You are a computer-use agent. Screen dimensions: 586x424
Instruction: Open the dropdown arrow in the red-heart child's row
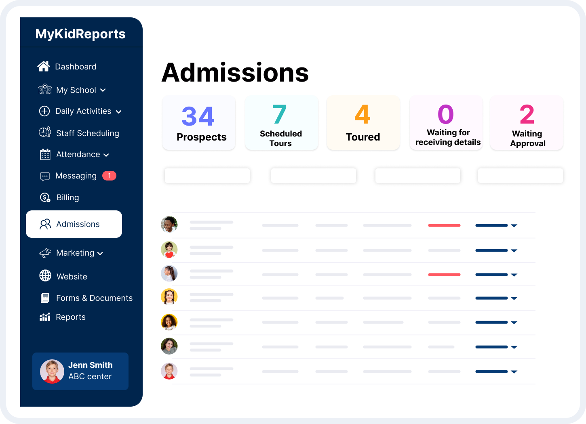(514, 251)
